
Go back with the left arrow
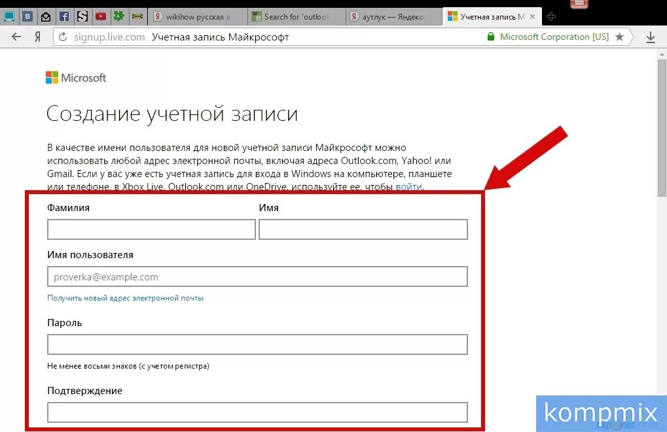(16, 37)
